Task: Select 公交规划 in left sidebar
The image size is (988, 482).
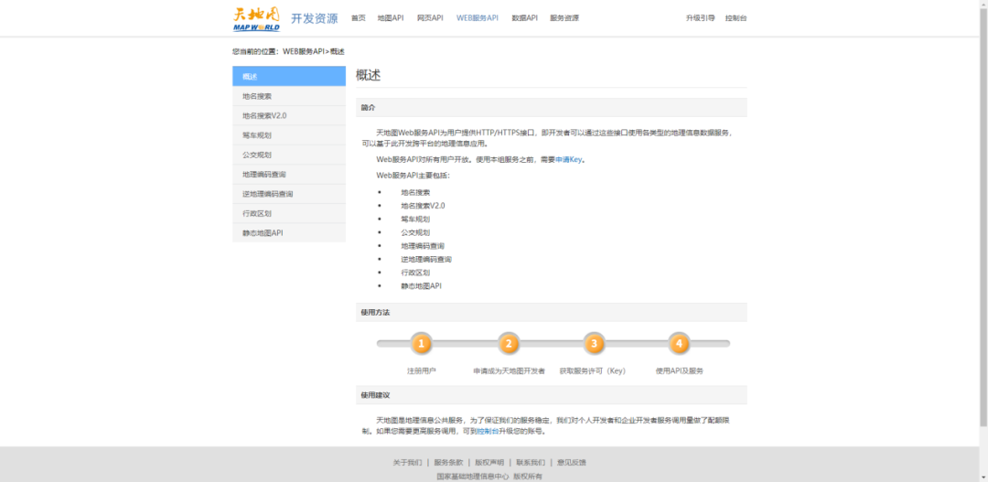Action: pos(289,155)
